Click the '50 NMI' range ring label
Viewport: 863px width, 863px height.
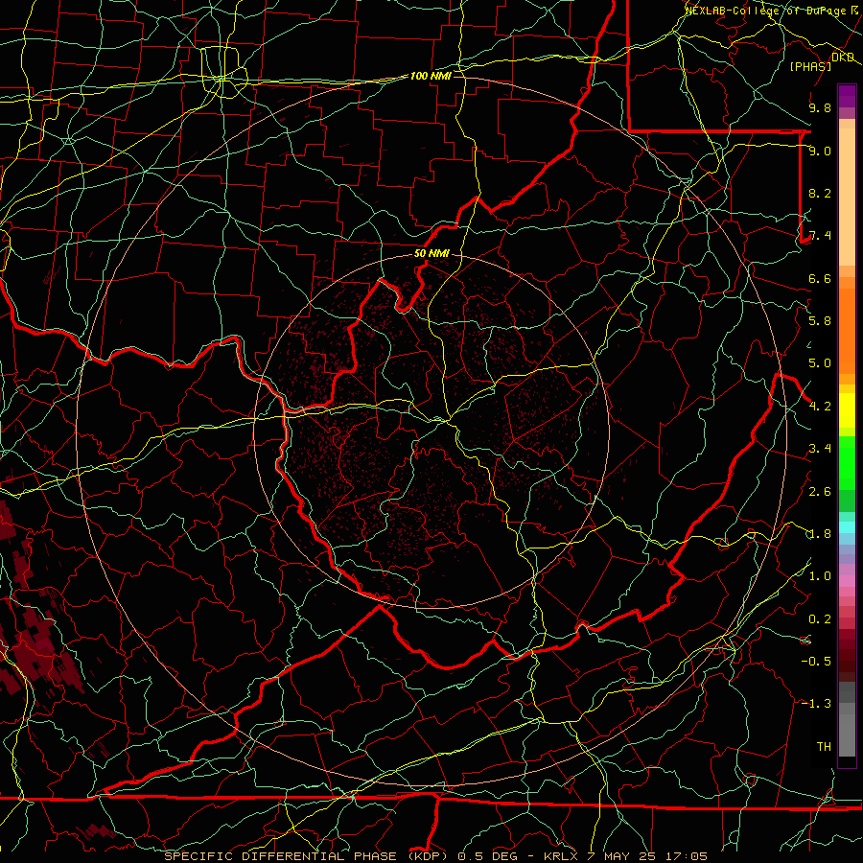click(431, 254)
